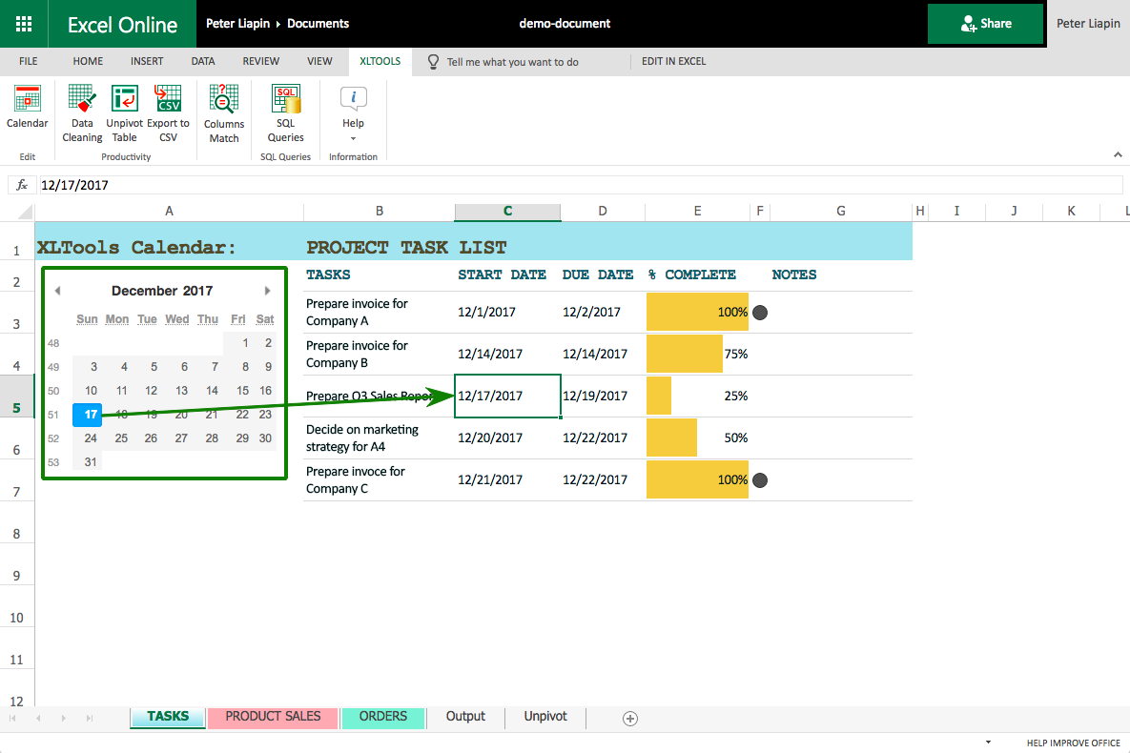Switch to the HOME ribbon tab
The width and height of the screenshot is (1130, 753).
tap(88, 61)
